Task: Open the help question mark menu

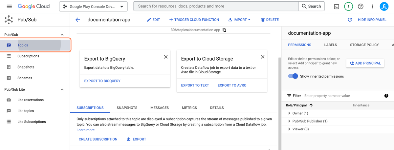Action: [x=361, y=6]
